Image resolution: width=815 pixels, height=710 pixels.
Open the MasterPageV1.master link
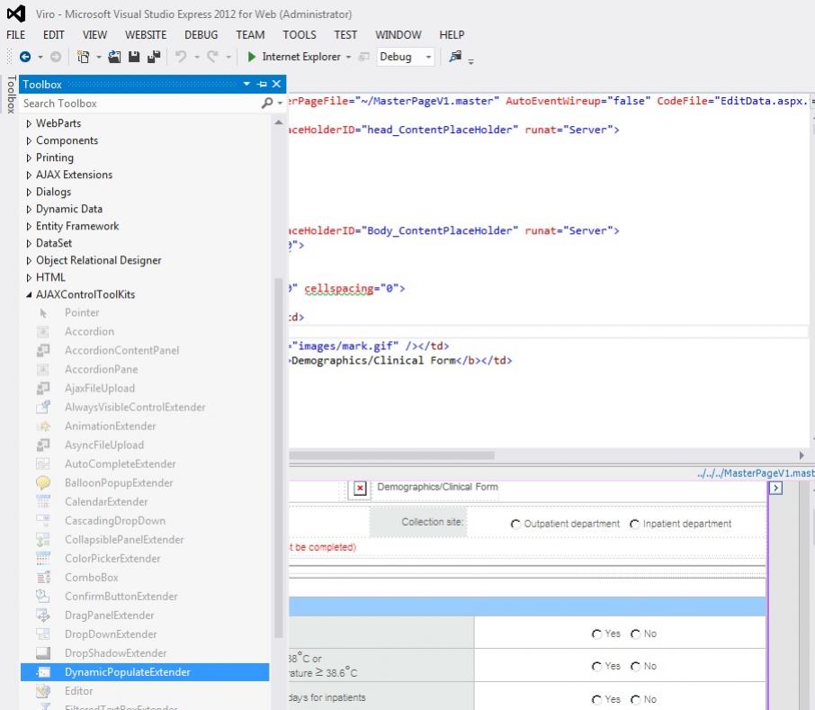[756, 473]
